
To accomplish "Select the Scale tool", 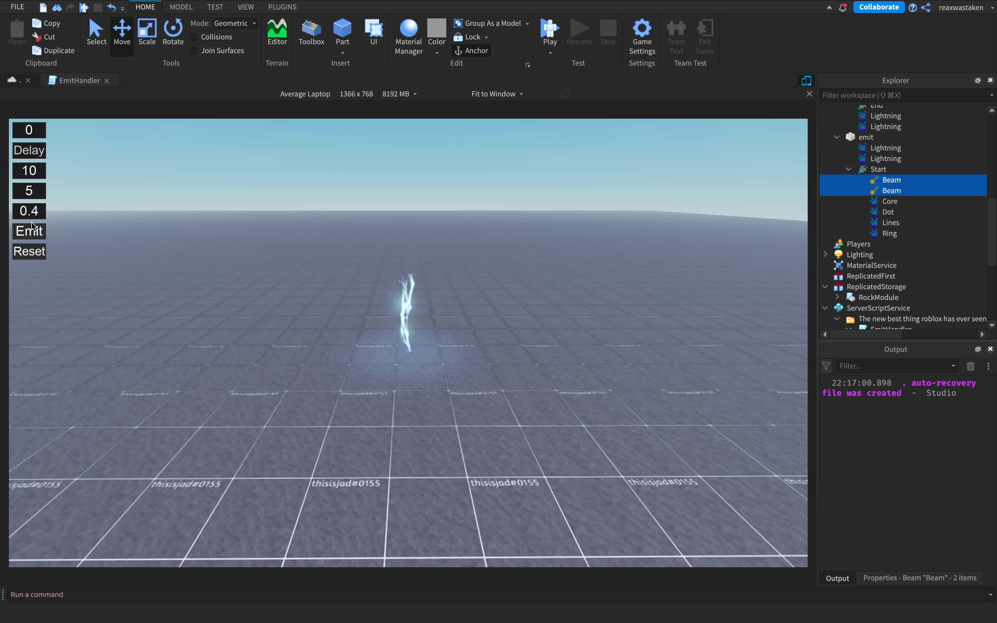I will click(x=147, y=35).
